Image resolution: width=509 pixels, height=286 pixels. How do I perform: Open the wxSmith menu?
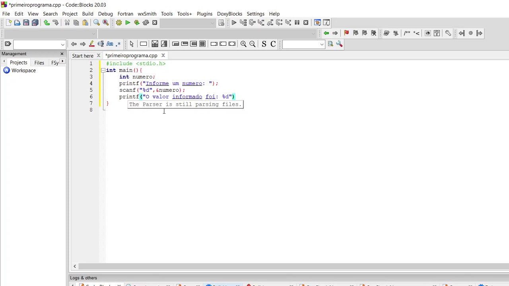pyautogui.click(x=147, y=14)
